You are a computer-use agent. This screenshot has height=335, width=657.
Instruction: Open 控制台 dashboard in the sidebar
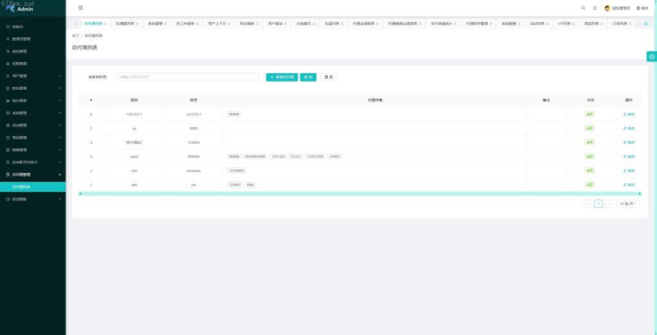tap(33, 27)
